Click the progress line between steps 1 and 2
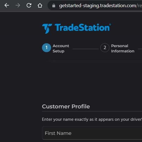The height and width of the screenshot is (142, 142). 86,49
